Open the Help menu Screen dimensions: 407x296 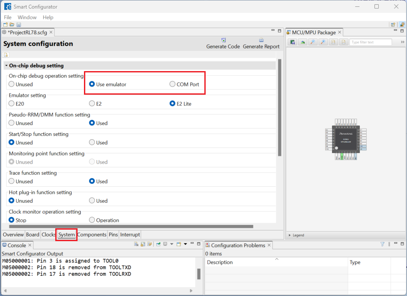pyautogui.click(x=48, y=18)
